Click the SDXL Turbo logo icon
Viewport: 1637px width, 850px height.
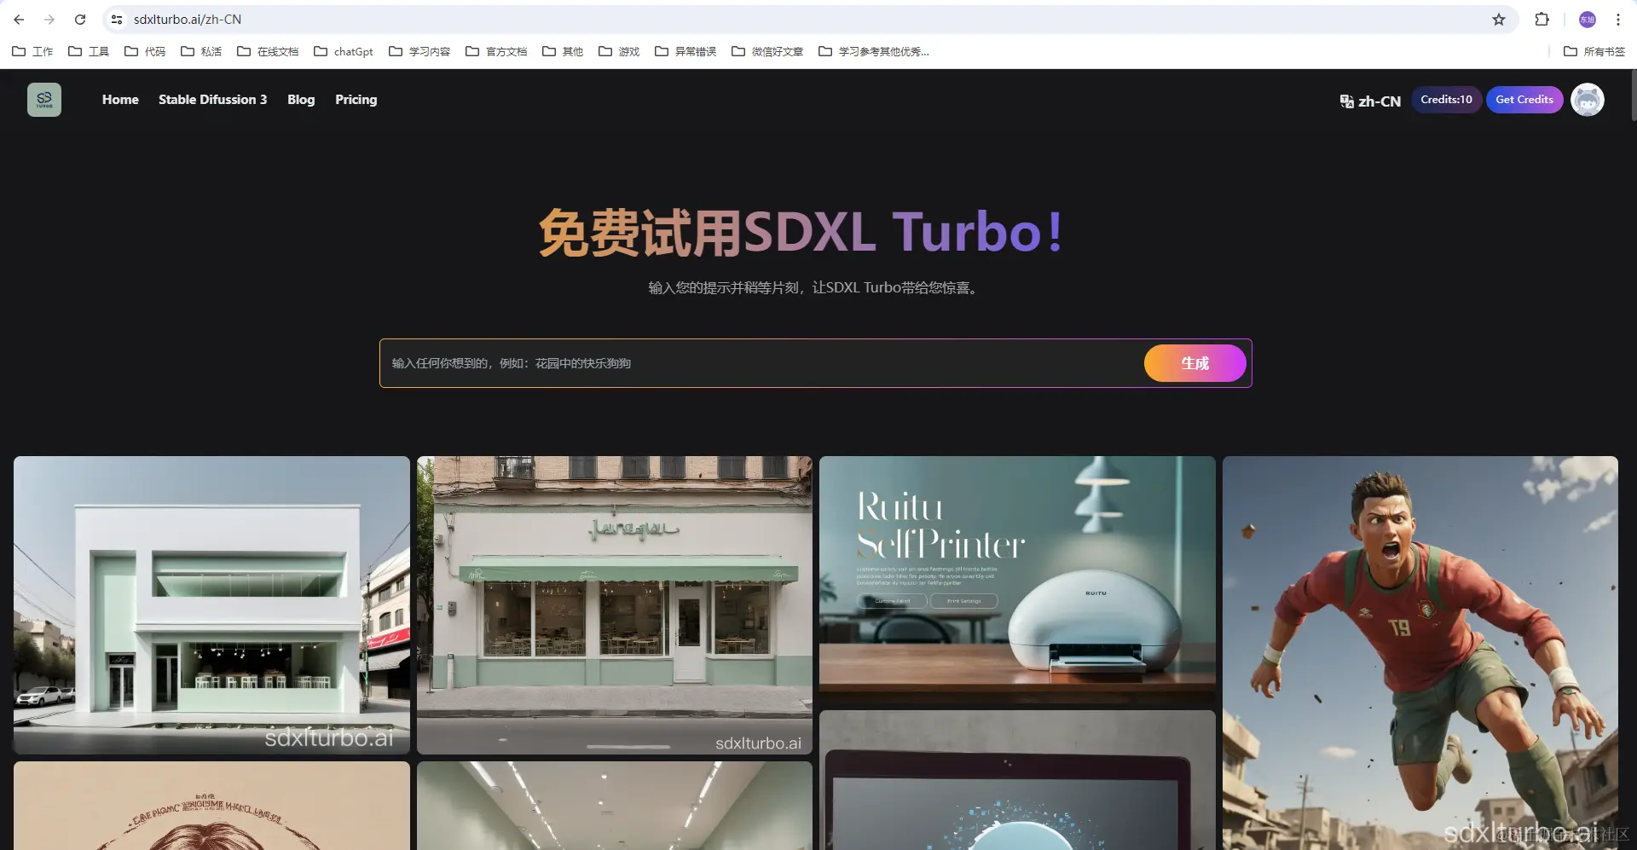pos(44,100)
